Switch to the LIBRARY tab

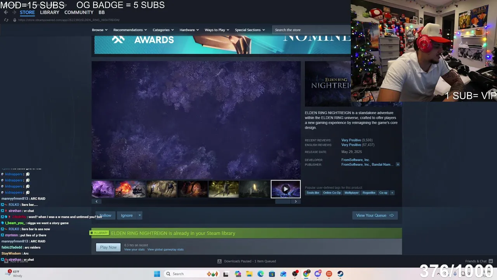50,12
